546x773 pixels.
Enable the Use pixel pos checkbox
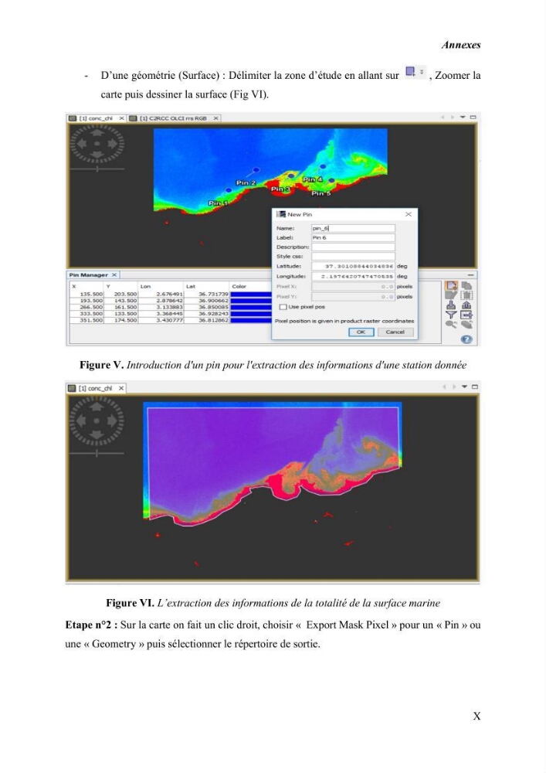[x=283, y=307]
